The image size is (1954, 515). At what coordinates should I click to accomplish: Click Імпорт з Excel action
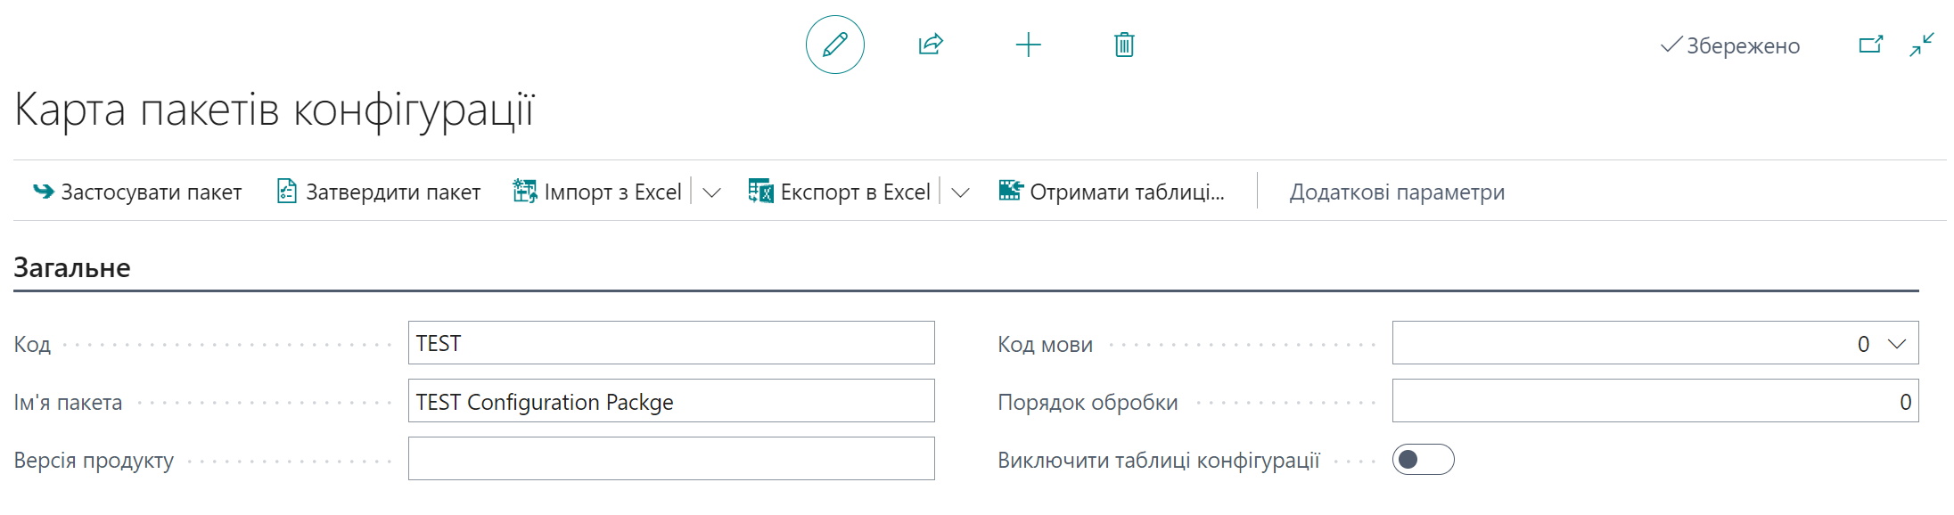tap(597, 192)
